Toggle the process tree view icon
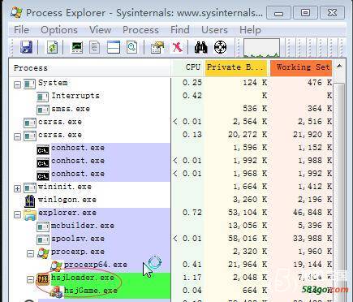The image size is (353, 302). point(94,47)
